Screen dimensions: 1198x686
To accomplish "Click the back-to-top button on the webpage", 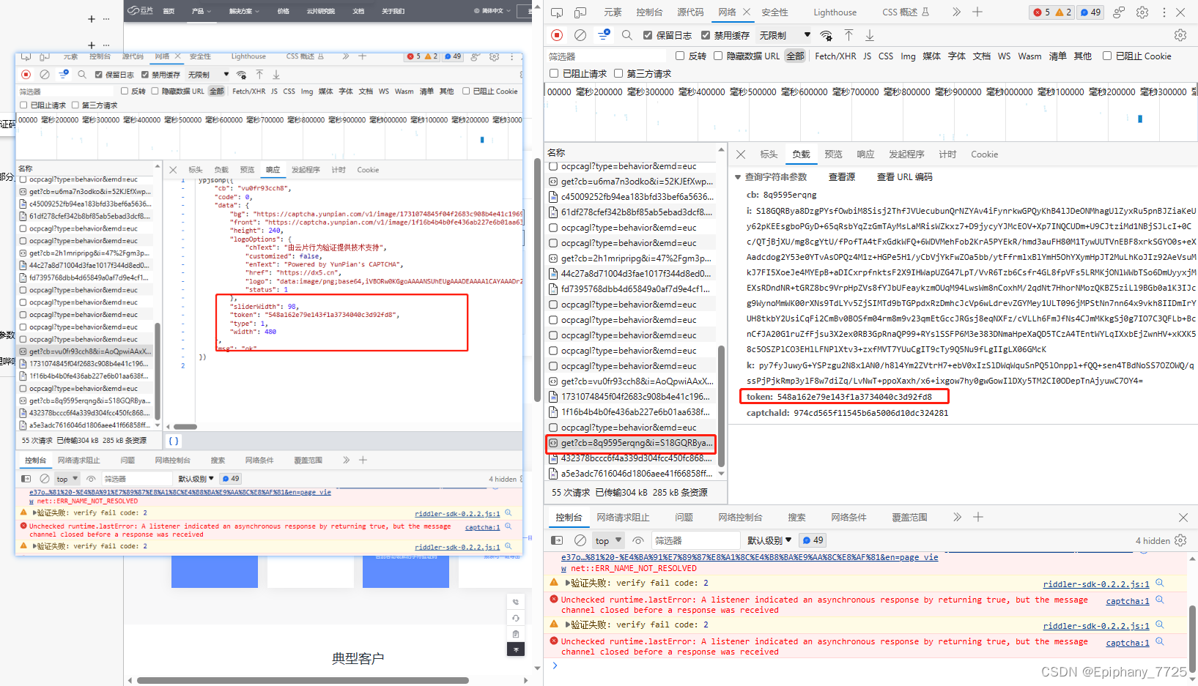I will (516, 649).
